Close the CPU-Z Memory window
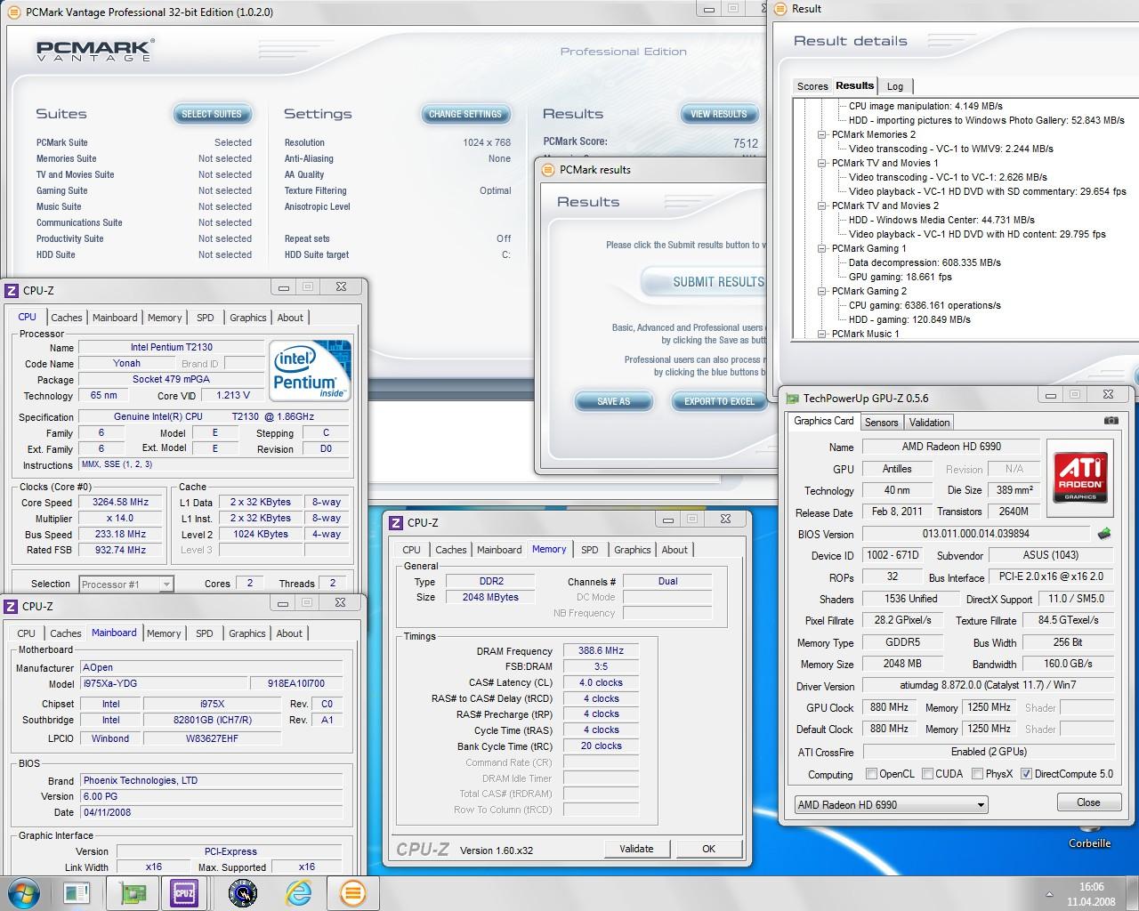The image size is (1139, 911). pos(725,519)
